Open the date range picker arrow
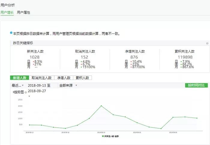The height and width of the screenshot is (145, 210). click(x=29, y=96)
